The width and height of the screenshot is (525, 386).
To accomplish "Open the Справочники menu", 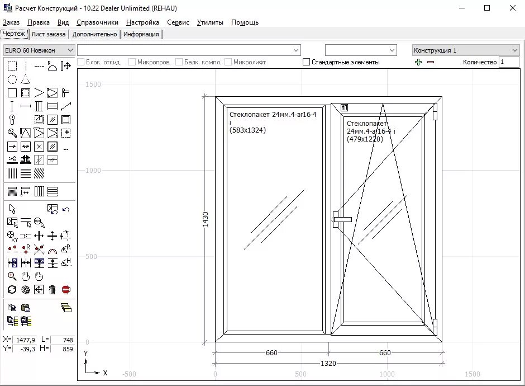I will (97, 22).
